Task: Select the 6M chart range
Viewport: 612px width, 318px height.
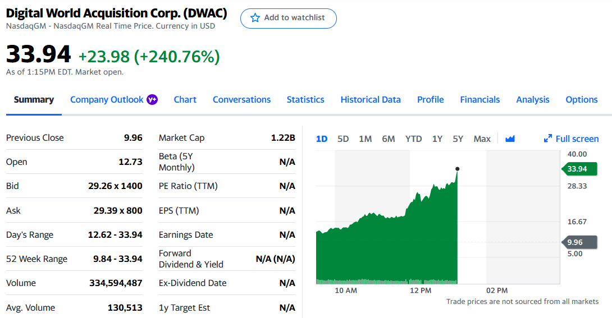Action: [x=389, y=139]
